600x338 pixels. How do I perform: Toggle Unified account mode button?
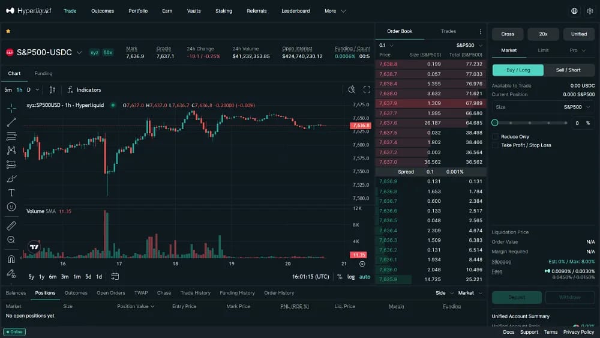pyautogui.click(x=578, y=34)
